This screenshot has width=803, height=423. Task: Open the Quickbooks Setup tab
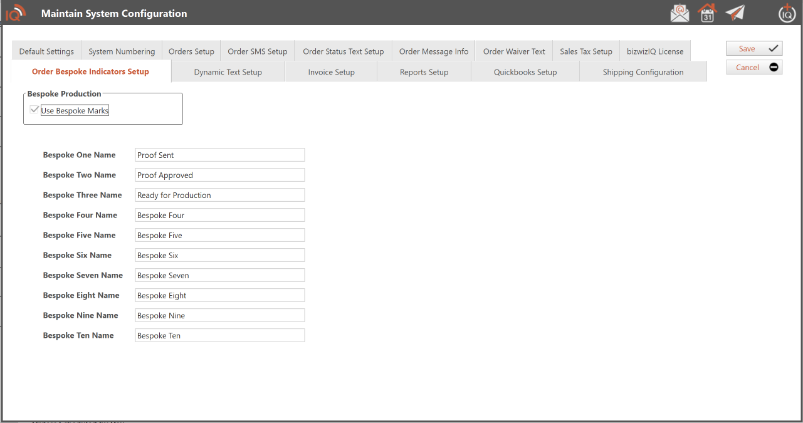[525, 72]
